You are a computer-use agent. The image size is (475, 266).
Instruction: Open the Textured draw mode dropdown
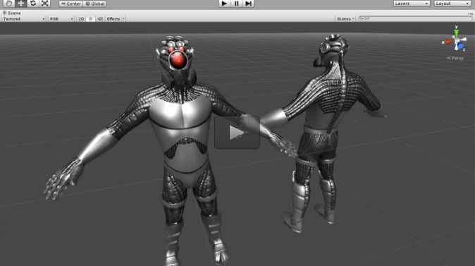click(x=24, y=19)
